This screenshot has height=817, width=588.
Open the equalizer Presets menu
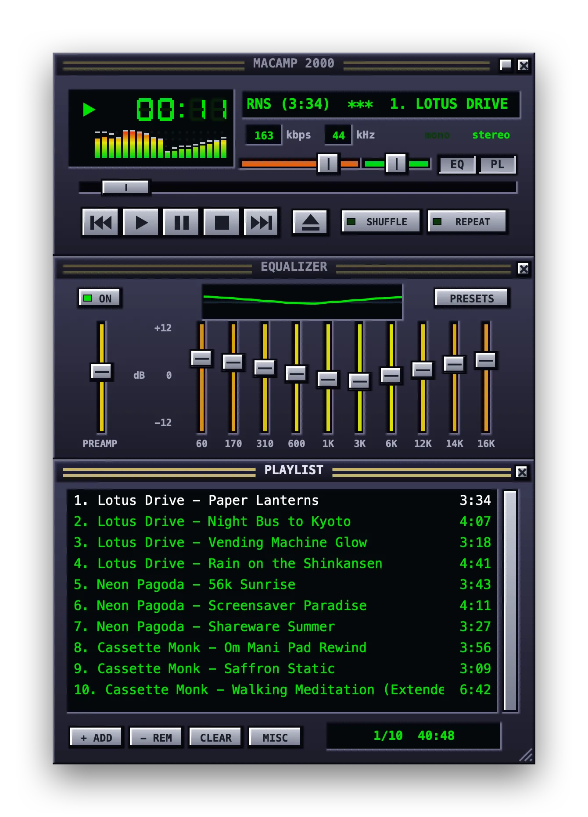pos(471,298)
